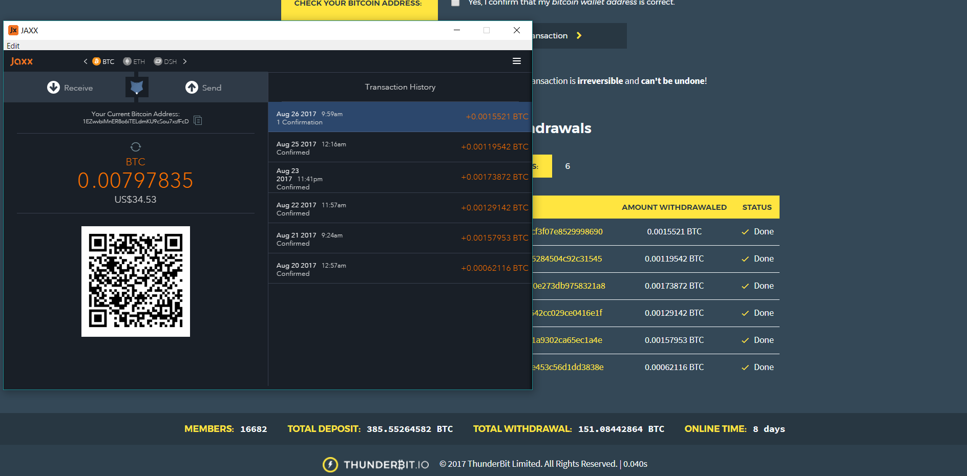
Task: Click the AMOUNT WITHDRAWALED column header
Action: pos(674,207)
